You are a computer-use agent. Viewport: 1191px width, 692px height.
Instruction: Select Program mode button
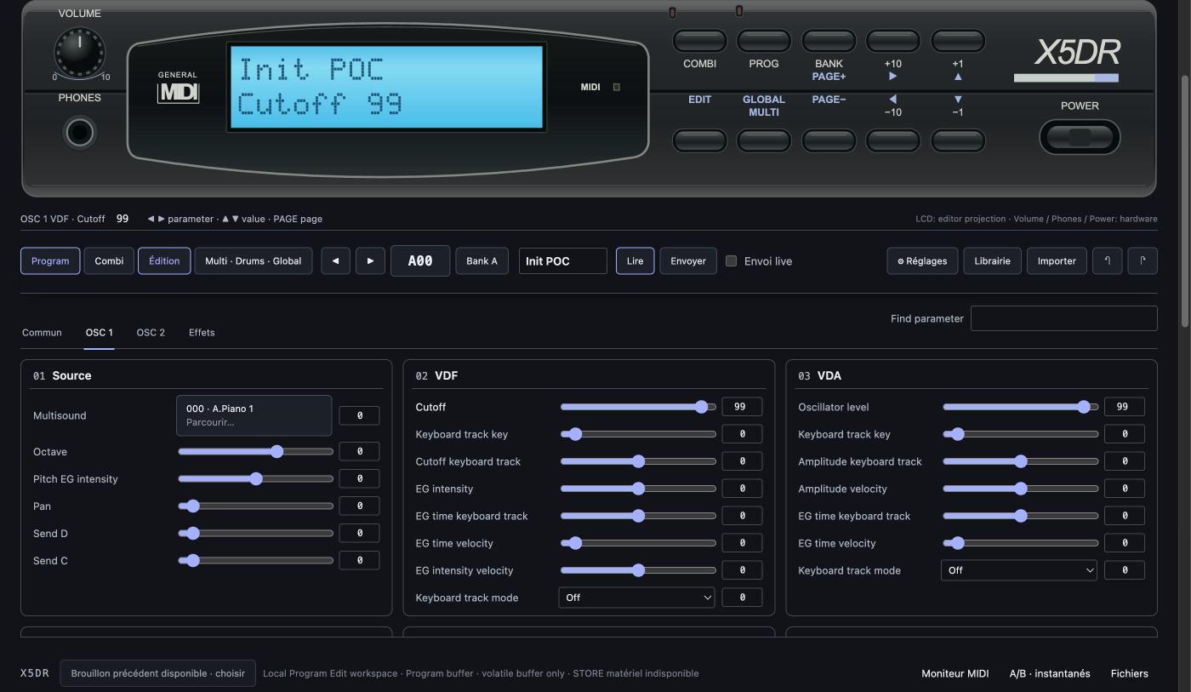(50, 260)
